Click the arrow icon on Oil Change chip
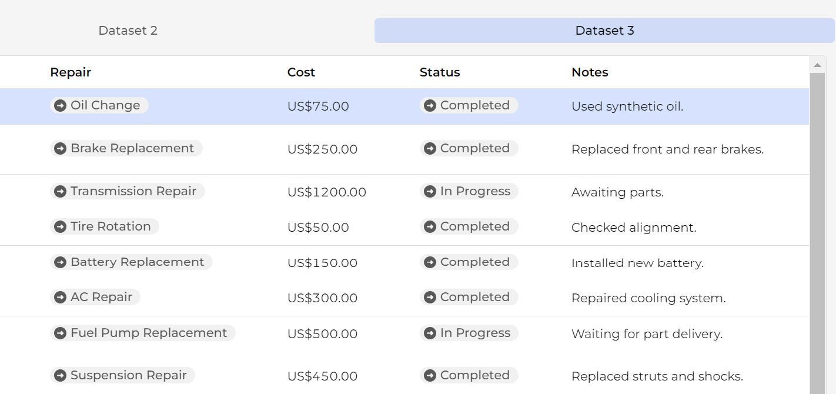The height and width of the screenshot is (394, 836). (x=60, y=105)
